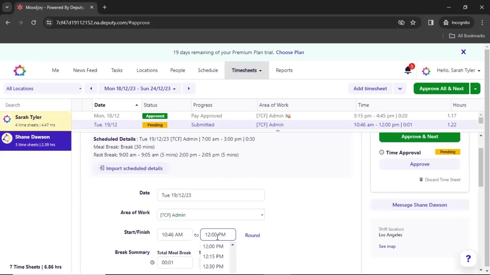Click the Approve All & Next button
Screen dimensions: 490x275
pyautogui.click(x=441, y=89)
